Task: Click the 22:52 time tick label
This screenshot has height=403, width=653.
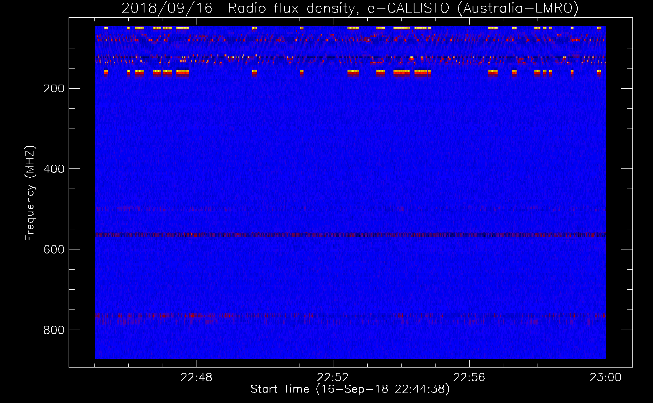Action: [x=333, y=378]
